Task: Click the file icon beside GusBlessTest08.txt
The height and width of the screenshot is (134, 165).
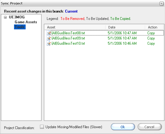Action: tap(48, 33)
